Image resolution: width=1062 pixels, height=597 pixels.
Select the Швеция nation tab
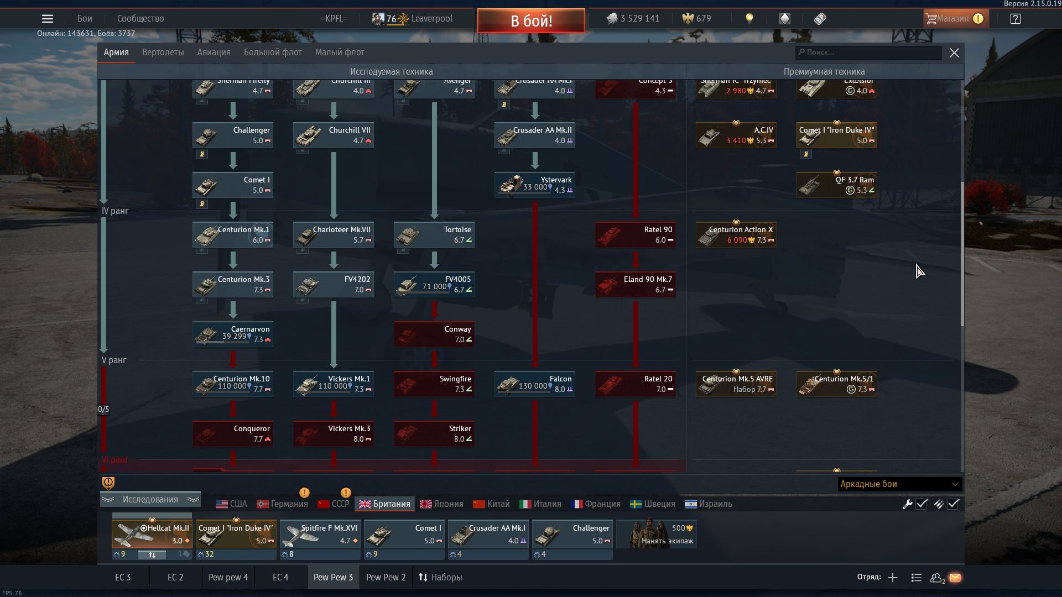click(x=653, y=504)
